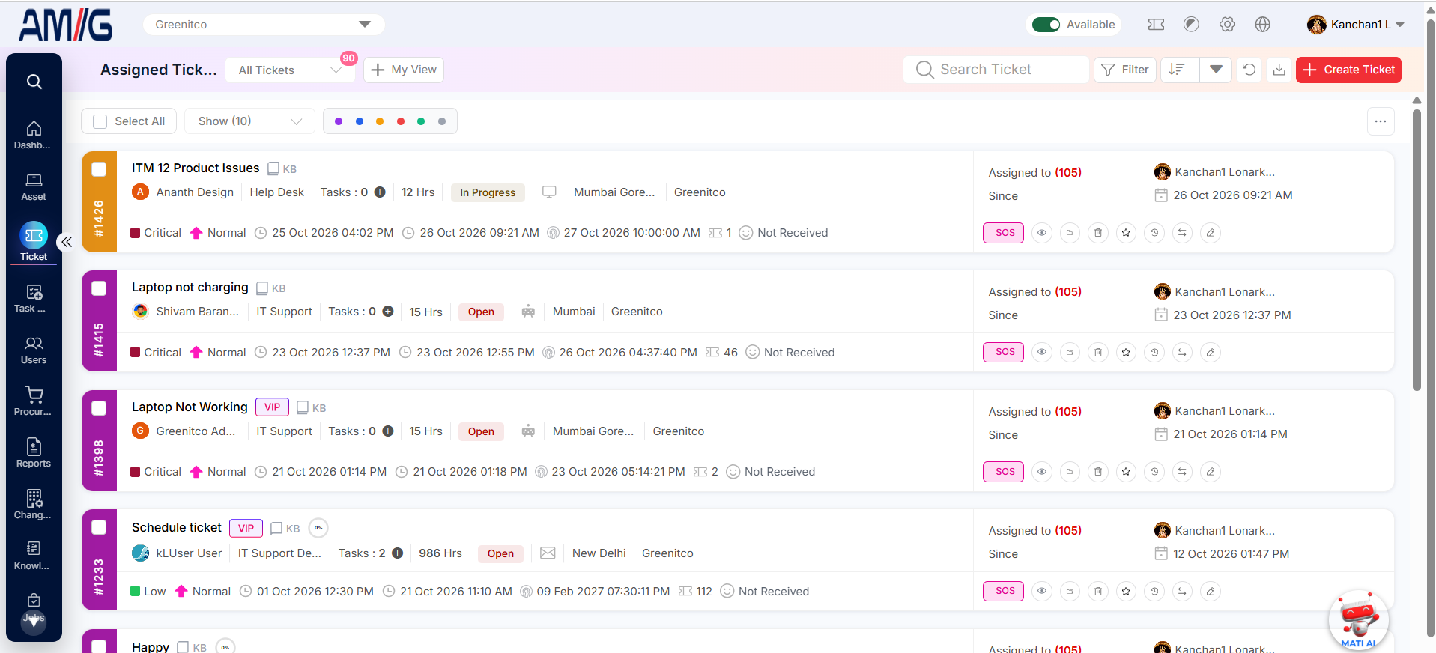Open the Ticket module tab
This screenshot has height=653, width=1436.
34,242
